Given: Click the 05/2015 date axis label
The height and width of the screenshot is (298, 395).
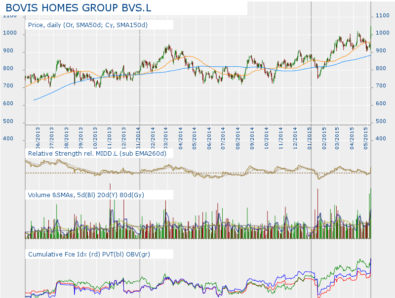Looking at the screenshot, I should pos(366,138).
